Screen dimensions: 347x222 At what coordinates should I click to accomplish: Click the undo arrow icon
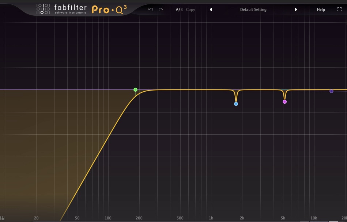pos(151,9)
